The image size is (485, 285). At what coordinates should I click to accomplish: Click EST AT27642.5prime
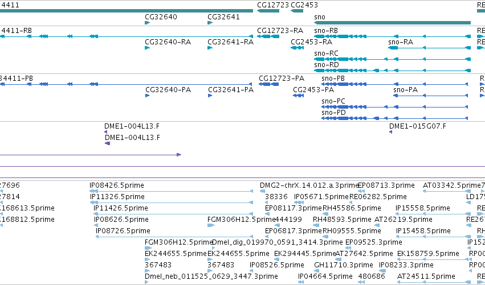coord(338,259)
